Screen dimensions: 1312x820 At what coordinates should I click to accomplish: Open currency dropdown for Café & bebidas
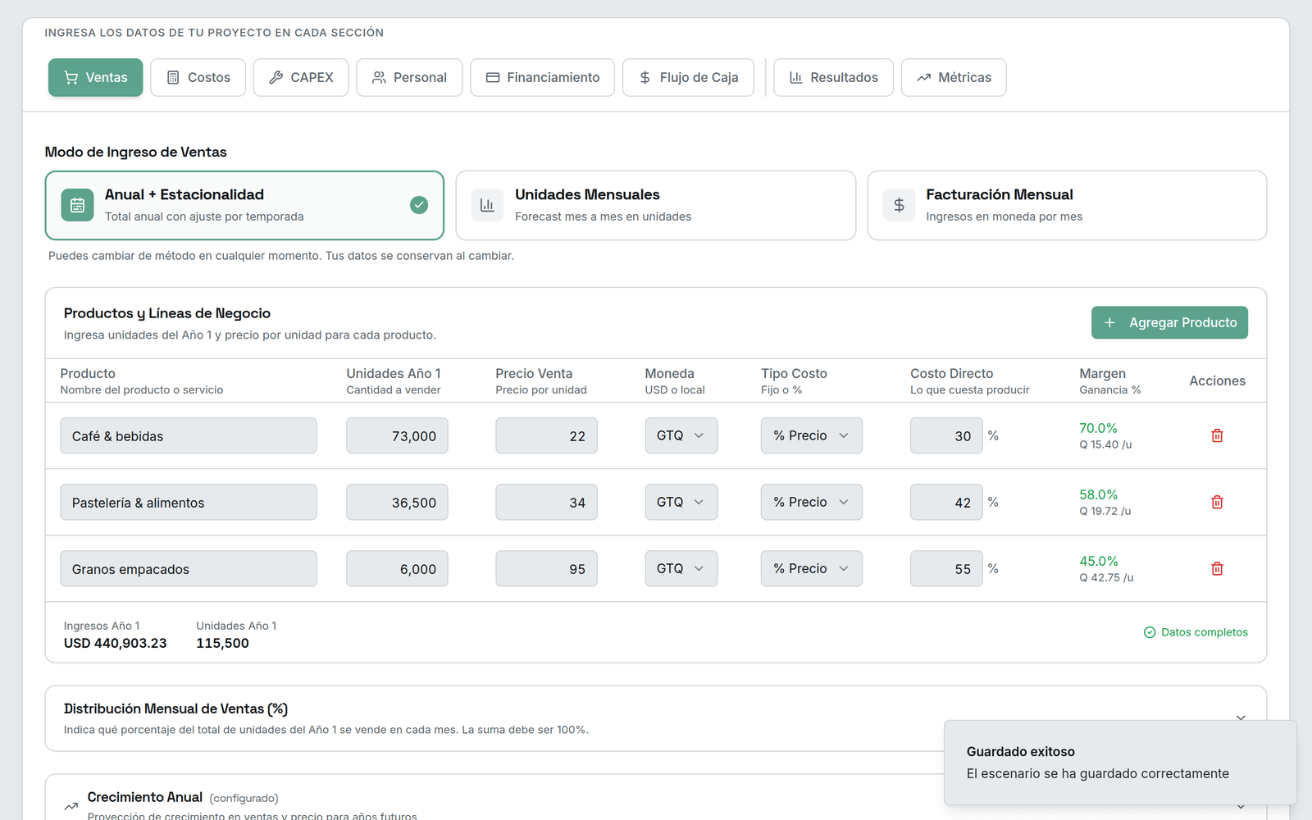coord(681,435)
